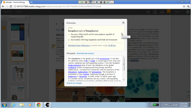Close the Dictionary dialog with the X

(x=123, y=23)
